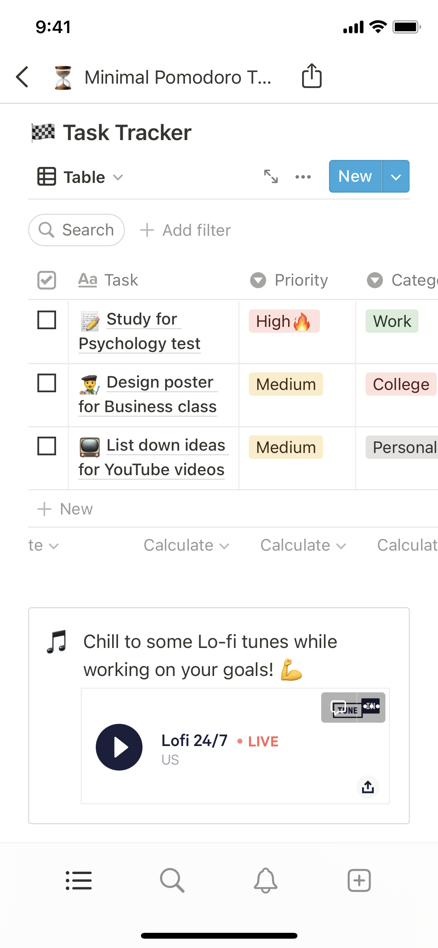The image size is (438, 948).
Task: Tap the back arrow icon
Action: [x=23, y=77]
